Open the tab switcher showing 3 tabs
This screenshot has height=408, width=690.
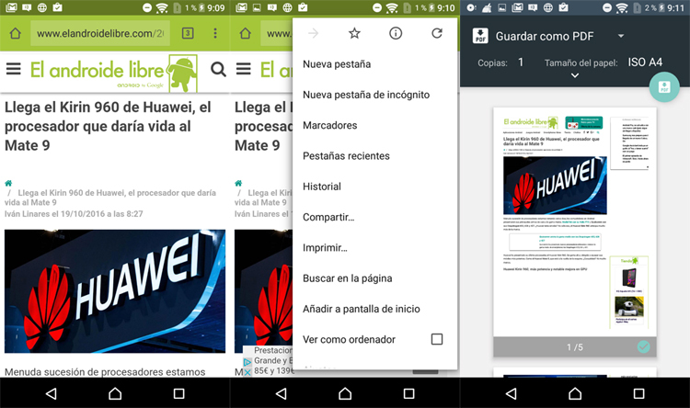188,34
